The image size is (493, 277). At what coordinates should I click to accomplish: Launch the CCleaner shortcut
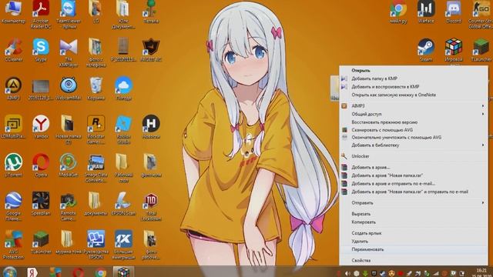point(13,49)
